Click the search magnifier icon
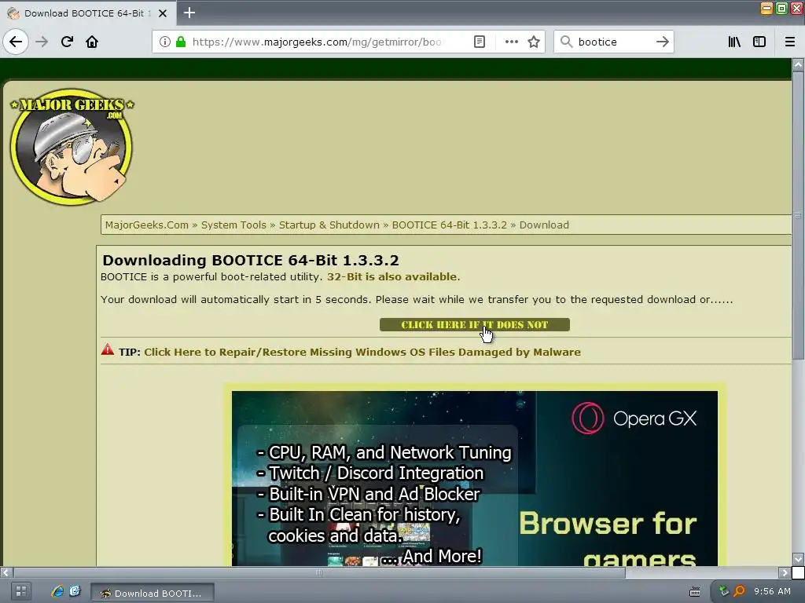The image size is (805, 603). tap(566, 42)
